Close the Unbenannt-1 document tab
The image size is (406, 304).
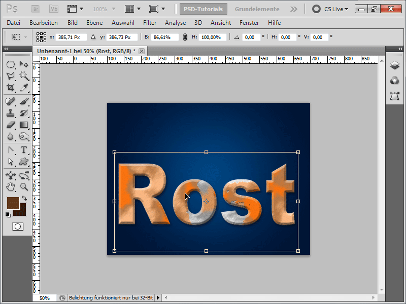pyautogui.click(x=142, y=51)
